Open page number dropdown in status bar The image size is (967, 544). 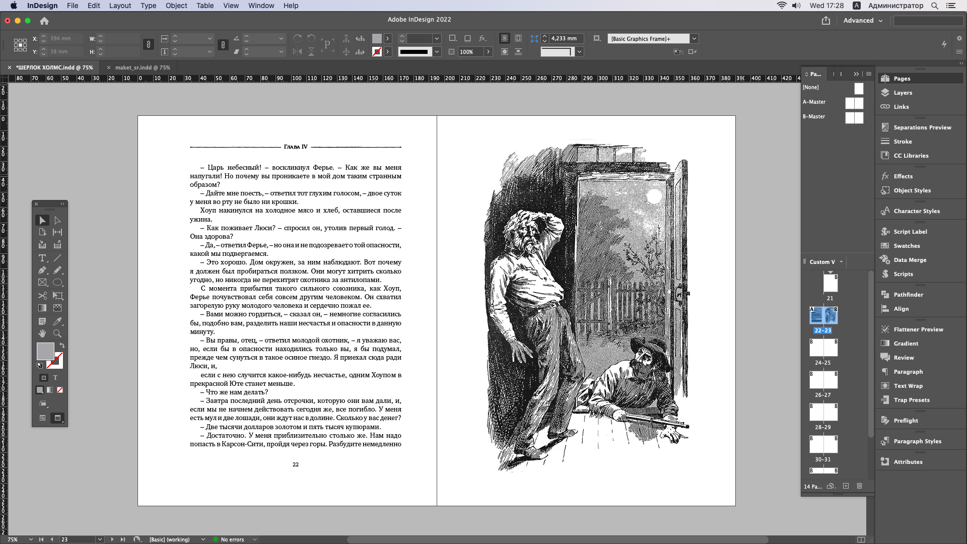click(x=100, y=539)
